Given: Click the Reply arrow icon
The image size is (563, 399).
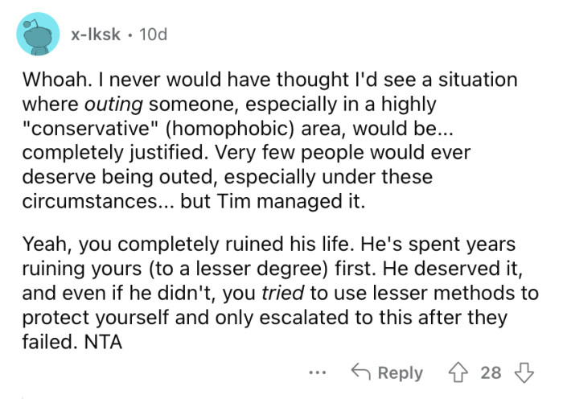Looking at the screenshot, I should pos(360,372).
